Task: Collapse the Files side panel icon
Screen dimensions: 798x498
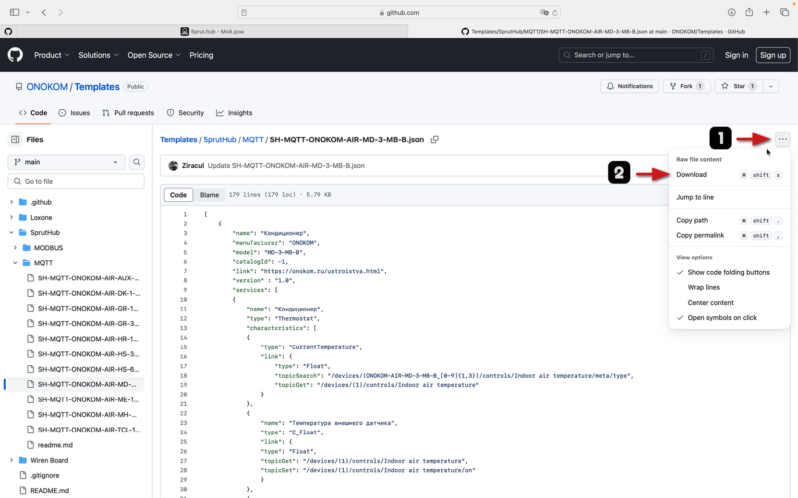Action: (x=15, y=139)
